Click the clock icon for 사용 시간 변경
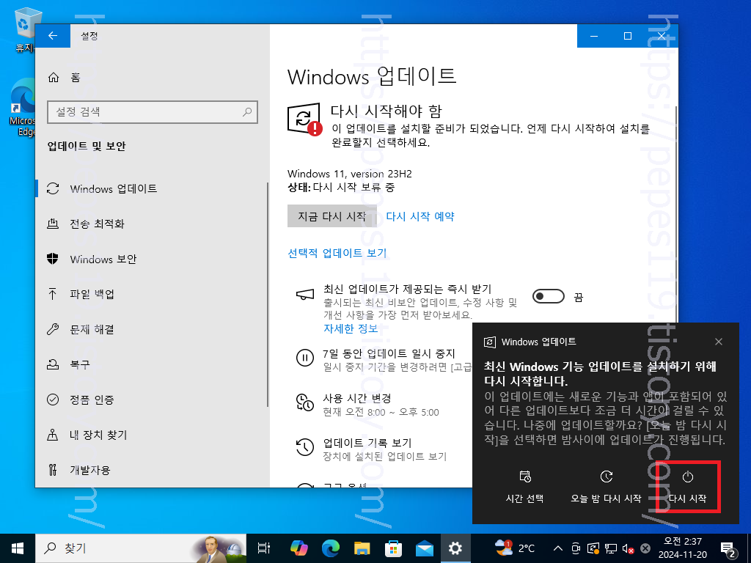This screenshot has width=751, height=563. [304, 402]
